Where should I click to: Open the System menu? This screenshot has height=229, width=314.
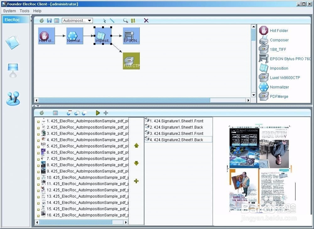(x=9, y=11)
